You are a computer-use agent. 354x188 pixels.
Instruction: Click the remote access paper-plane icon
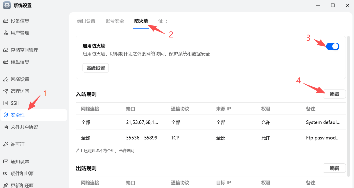point(6,91)
